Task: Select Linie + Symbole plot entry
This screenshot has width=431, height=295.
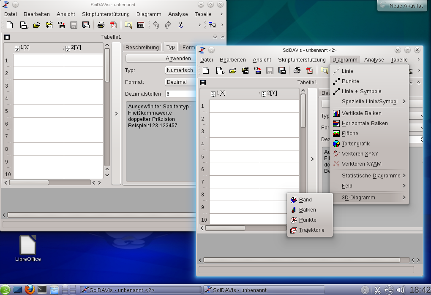Action: [369, 91]
